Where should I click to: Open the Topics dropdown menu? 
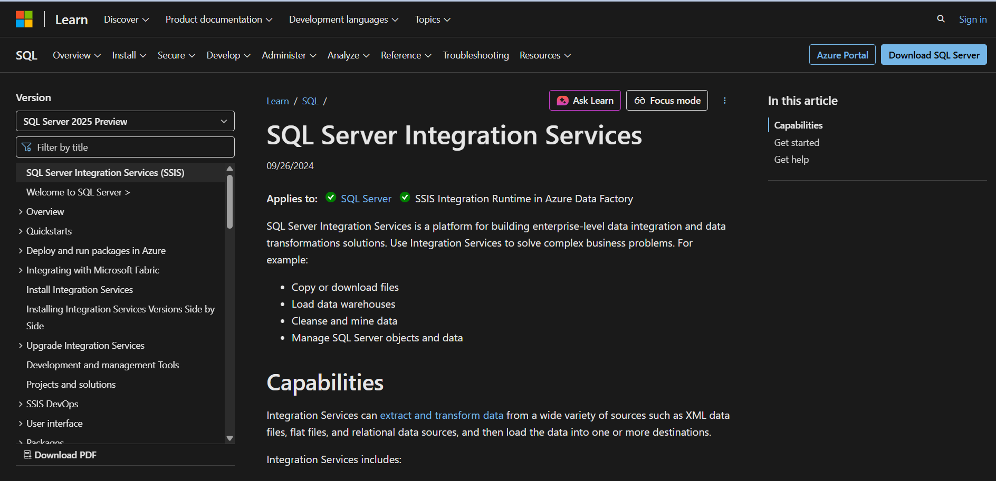coord(432,19)
